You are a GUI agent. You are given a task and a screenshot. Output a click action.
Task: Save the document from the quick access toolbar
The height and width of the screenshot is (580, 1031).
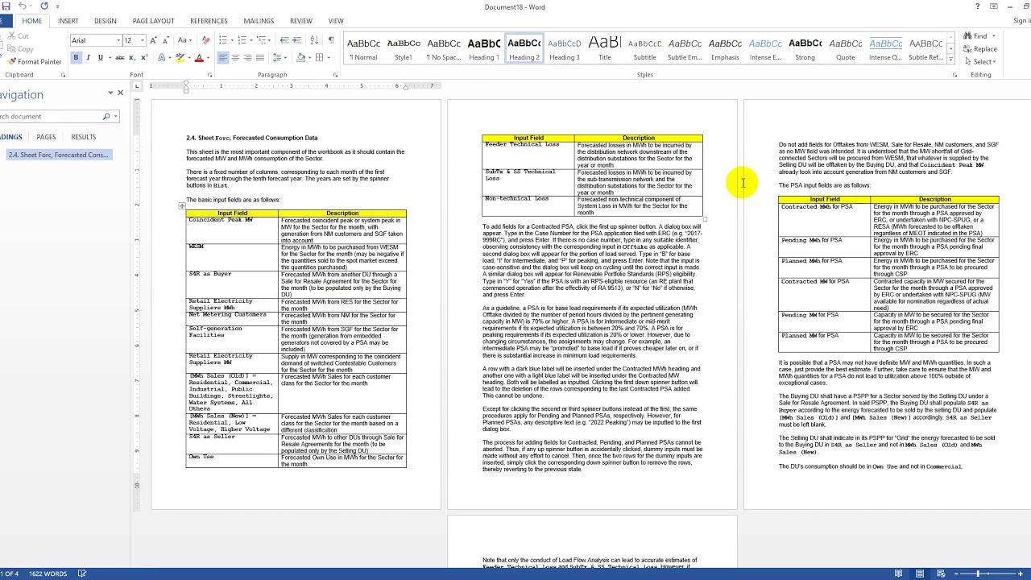[x=7, y=6]
